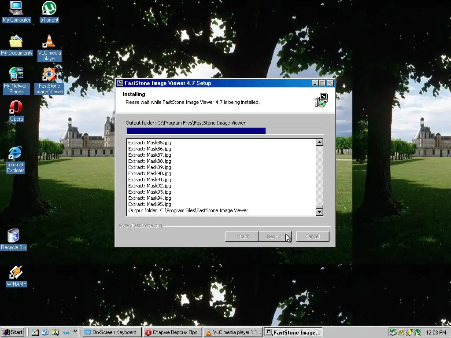Click the second green system tray icon

pos(401,332)
